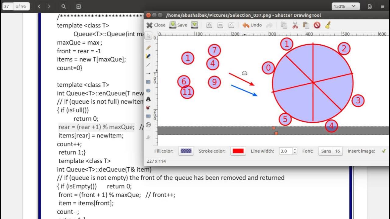Click the text 'count=0}' in PDF
Viewport: 390px width, 219px height.
click(70, 68)
